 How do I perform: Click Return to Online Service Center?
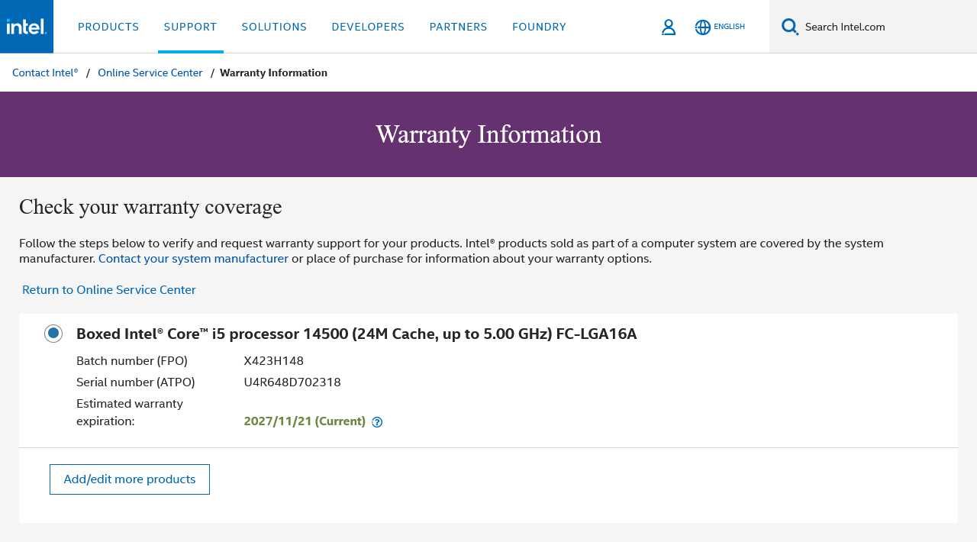(109, 290)
